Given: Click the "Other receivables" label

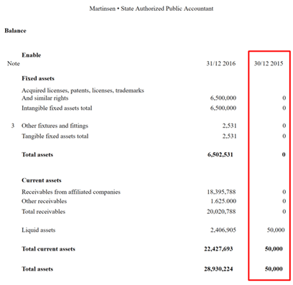Looking at the screenshot, I should (x=45, y=201).
